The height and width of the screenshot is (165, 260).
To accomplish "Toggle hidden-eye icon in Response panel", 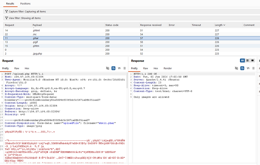I will (237, 68).
